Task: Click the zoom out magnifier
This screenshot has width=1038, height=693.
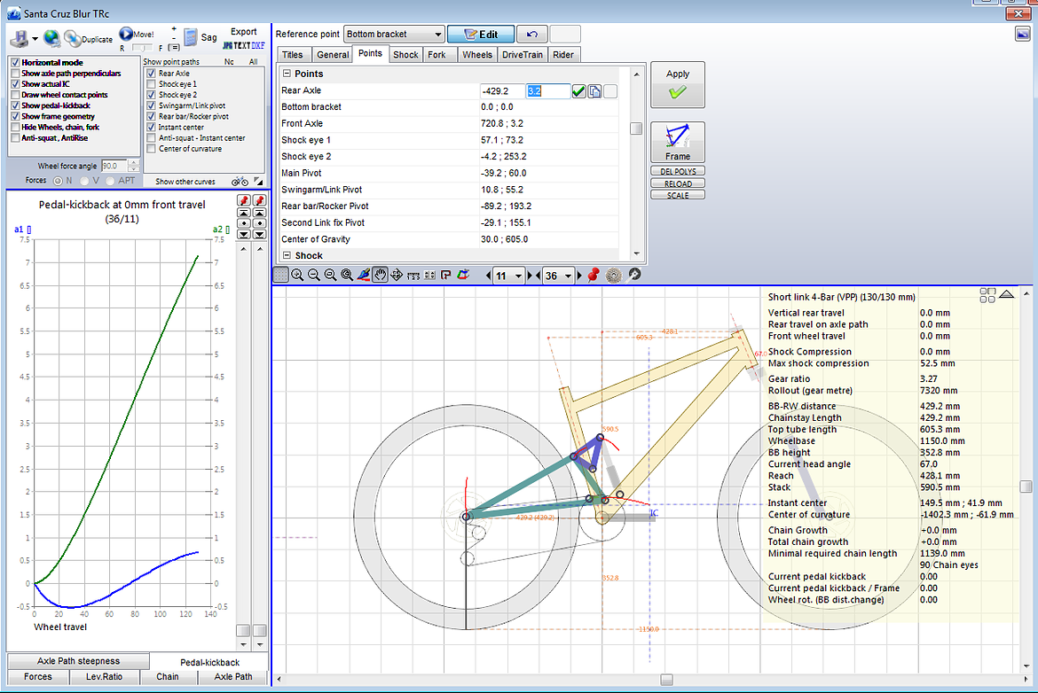Action: tap(314, 275)
